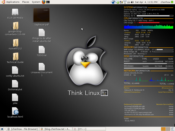Open the printer tray icon

[129, 2]
